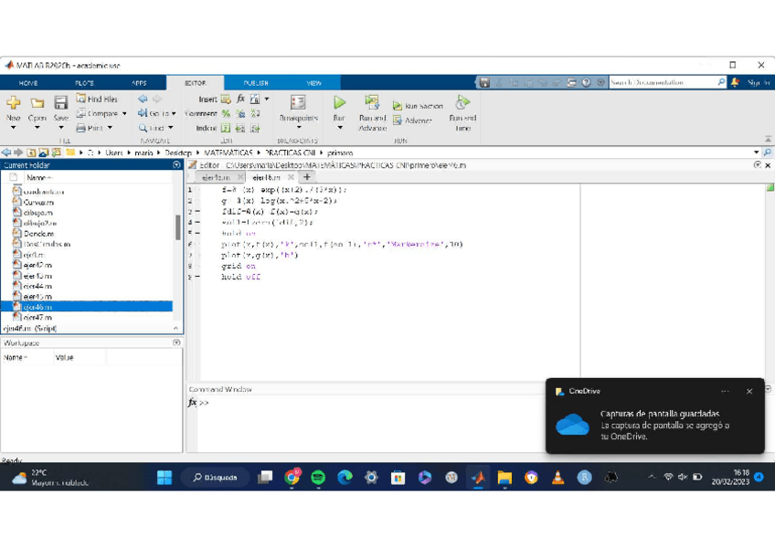775x547 pixels.
Task: Click Run Section in the ribbon
Action: 418,106
